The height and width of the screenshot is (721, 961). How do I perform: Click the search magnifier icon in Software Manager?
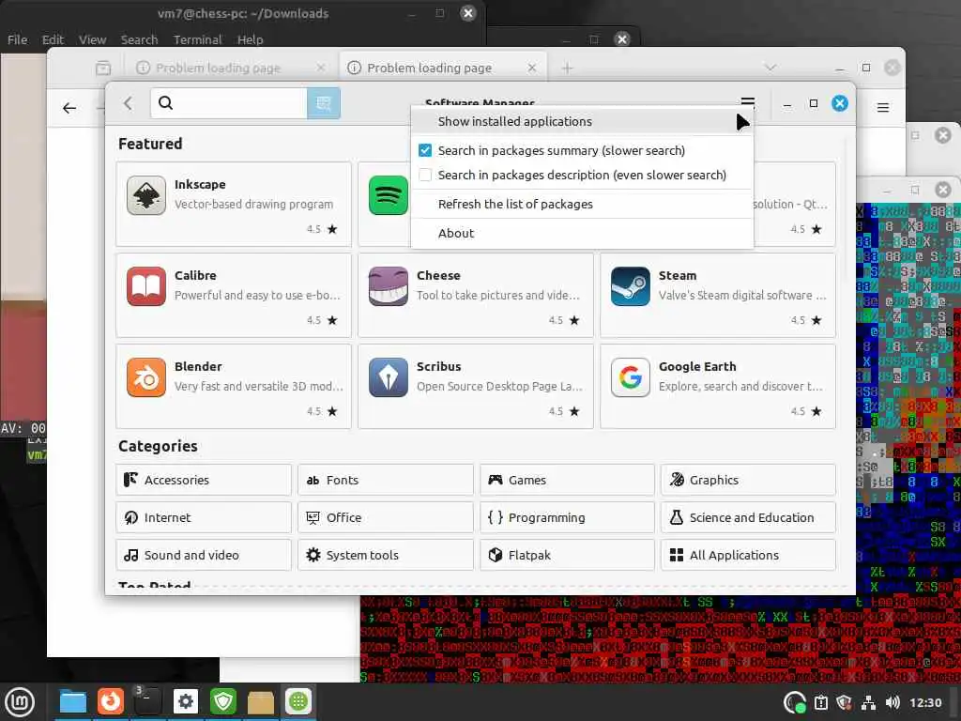(x=165, y=103)
